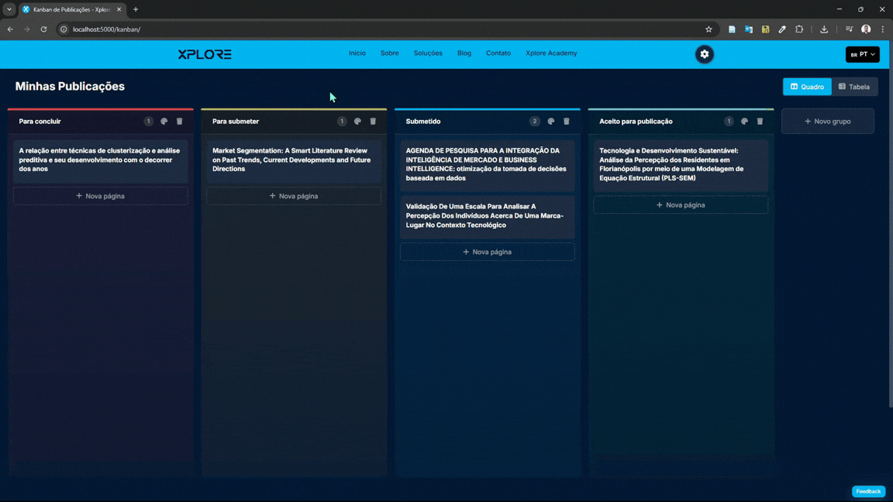Select the Xplore Academy navigation item
The image size is (893, 502).
550,53
